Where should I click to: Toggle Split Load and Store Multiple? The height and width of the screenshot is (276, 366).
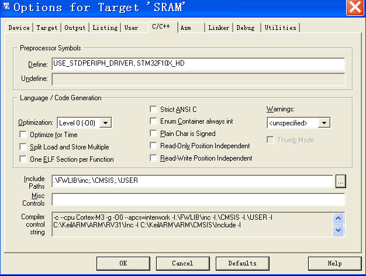[23, 146]
